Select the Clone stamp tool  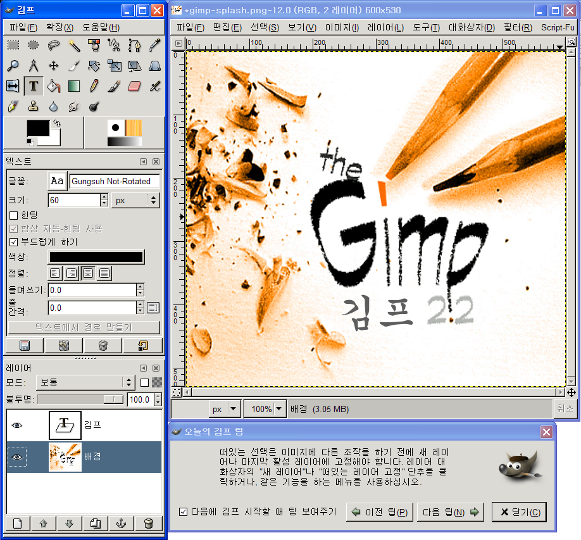[x=34, y=107]
